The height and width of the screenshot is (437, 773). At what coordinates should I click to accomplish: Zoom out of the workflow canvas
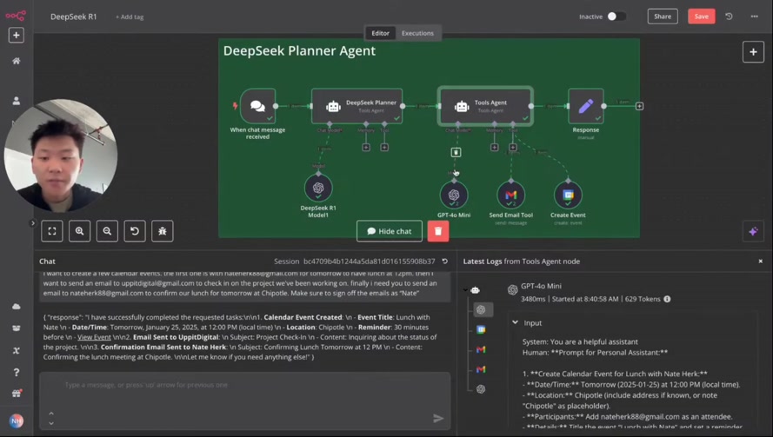tap(107, 231)
